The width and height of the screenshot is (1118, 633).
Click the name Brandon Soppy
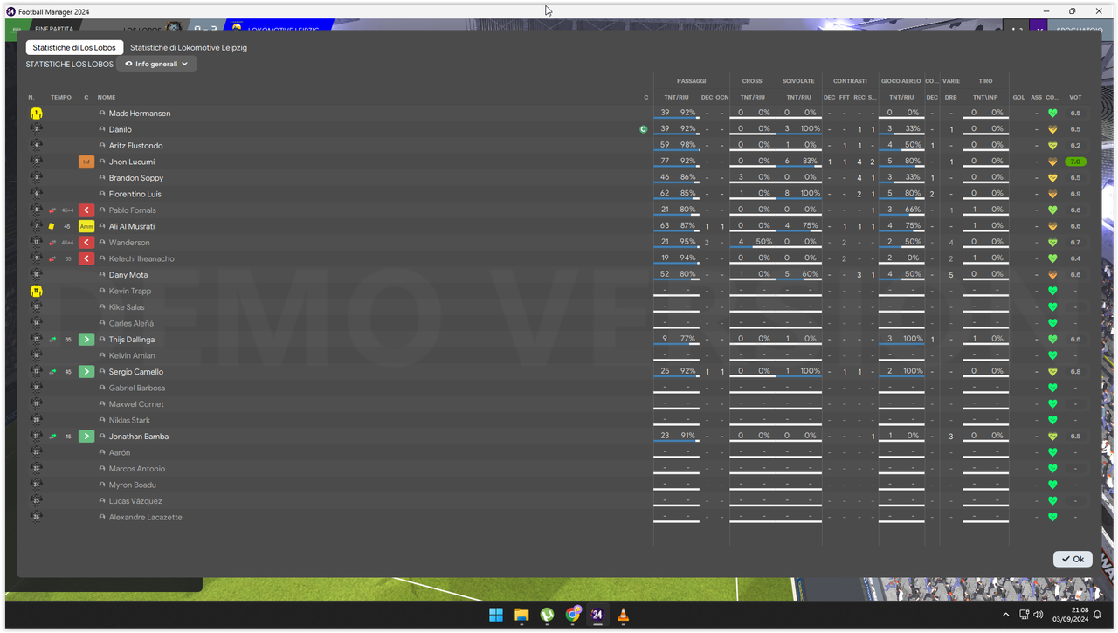(136, 178)
